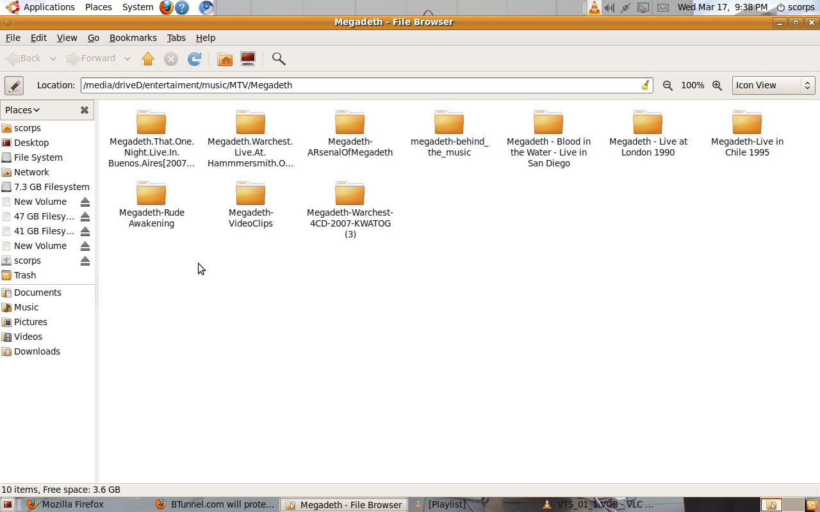Close the Places sidebar pane

(x=84, y=110)
